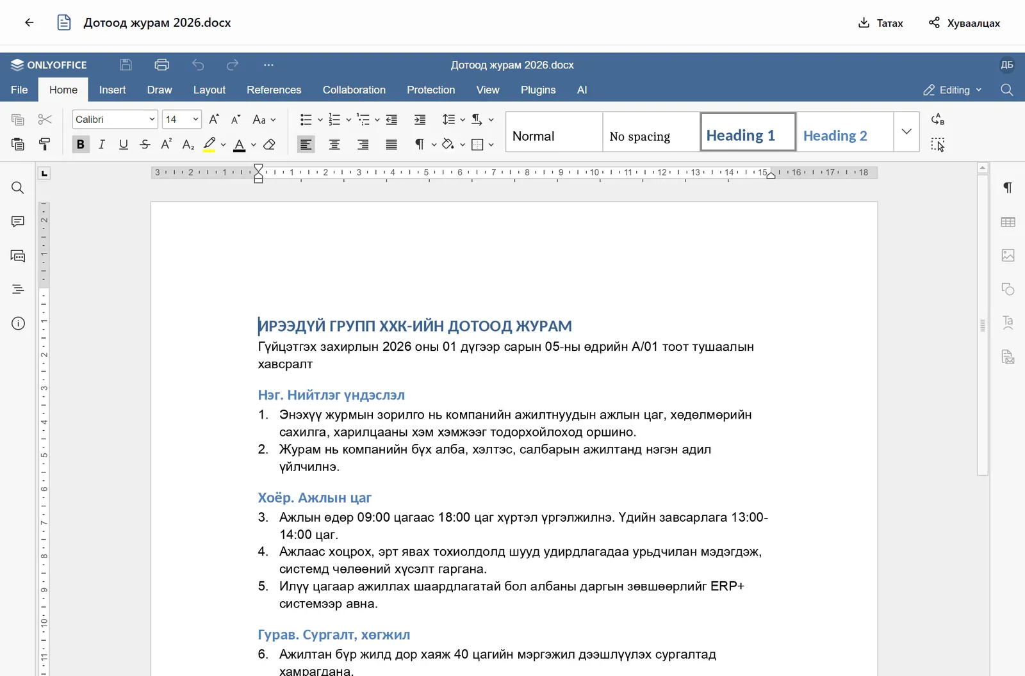This screenshot has height=676, width=1025.
Task: Click the Cut scissors icon
Action: pos(45,120)
